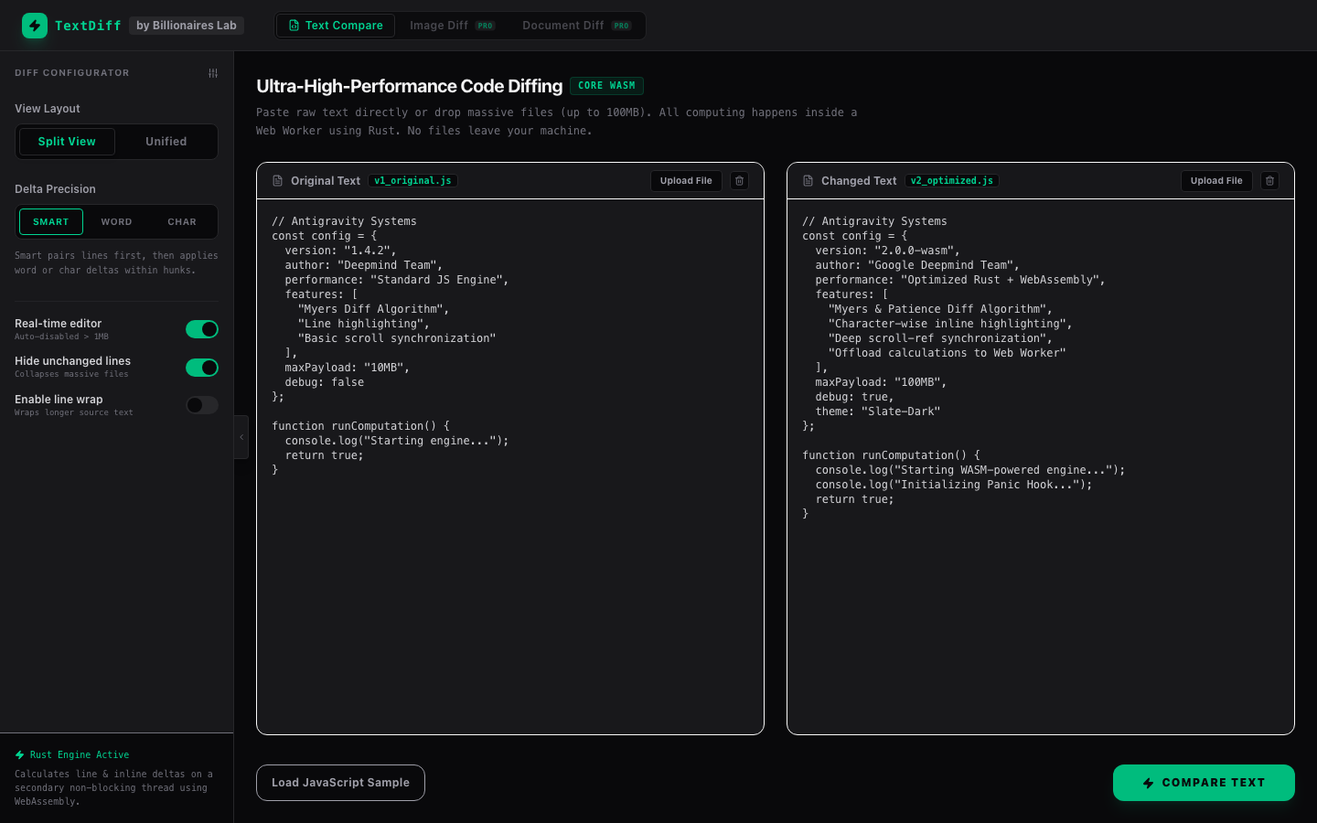This screenshot has width=1317, height=823.
Task: Toggle the Hide unchanged lines switch
Action: click(x=202, y=368)
